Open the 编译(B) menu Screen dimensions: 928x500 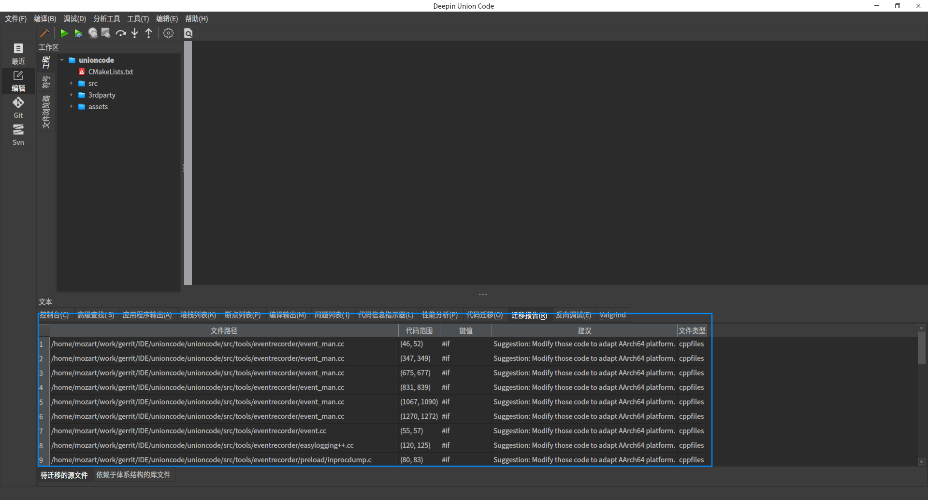(45, 19)
